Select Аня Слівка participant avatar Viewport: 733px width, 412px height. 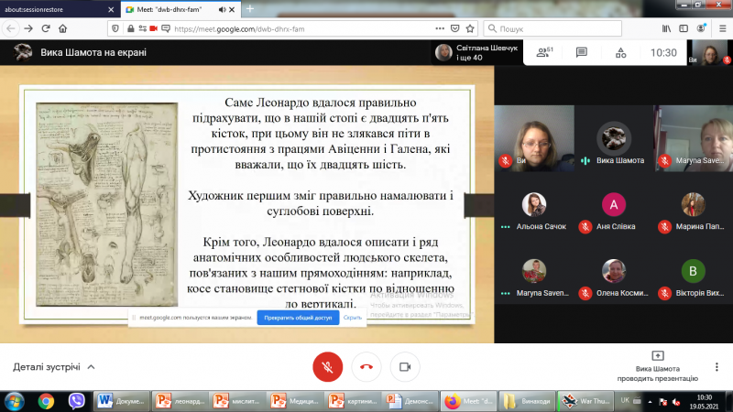pyautogui.click(x=613, y=204)
